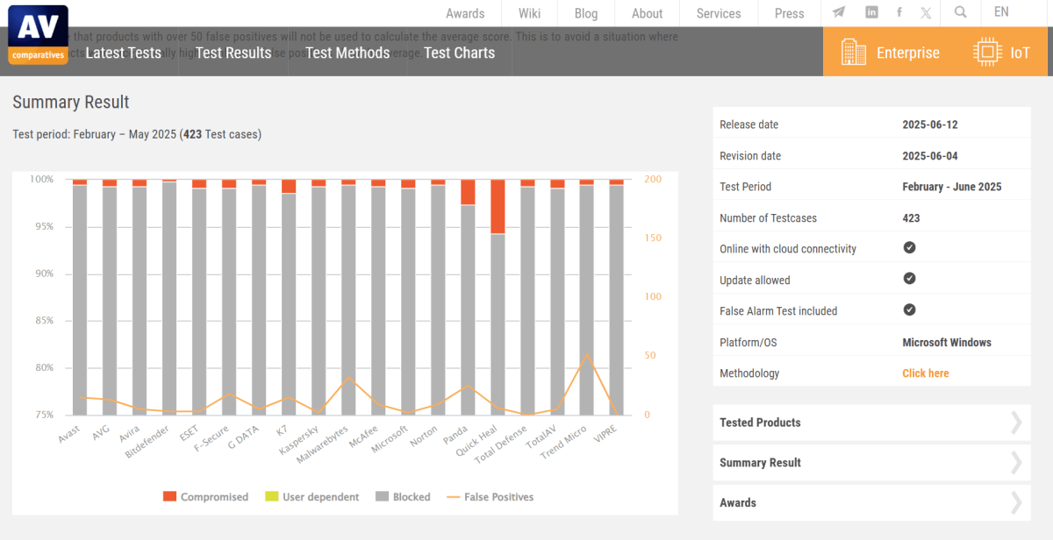
Task: Click the 'K7' chart axis label
Action: (x=282, y=430)
